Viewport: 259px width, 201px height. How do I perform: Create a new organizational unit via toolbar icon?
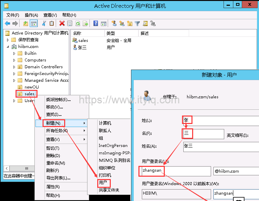coord(130,23)
